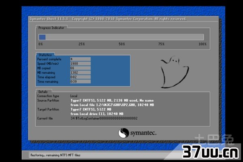Click target line 'Type:7 [NTFS], 5122 MB'
Image resolution: width=243 pixels, height=162 pixels.
(91, 109)
